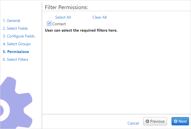
Task: Toggle the Contact checkbox
Action: coord(49,24)
